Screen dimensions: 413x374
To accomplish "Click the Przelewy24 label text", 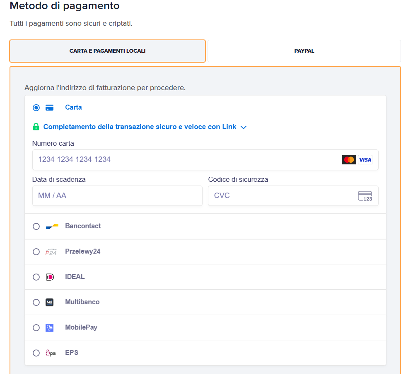I will coord(83,252).
